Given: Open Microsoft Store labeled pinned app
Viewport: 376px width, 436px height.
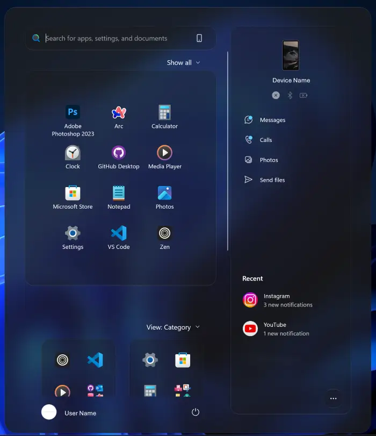Looking at the screenshot, I should tap(73, 198).
